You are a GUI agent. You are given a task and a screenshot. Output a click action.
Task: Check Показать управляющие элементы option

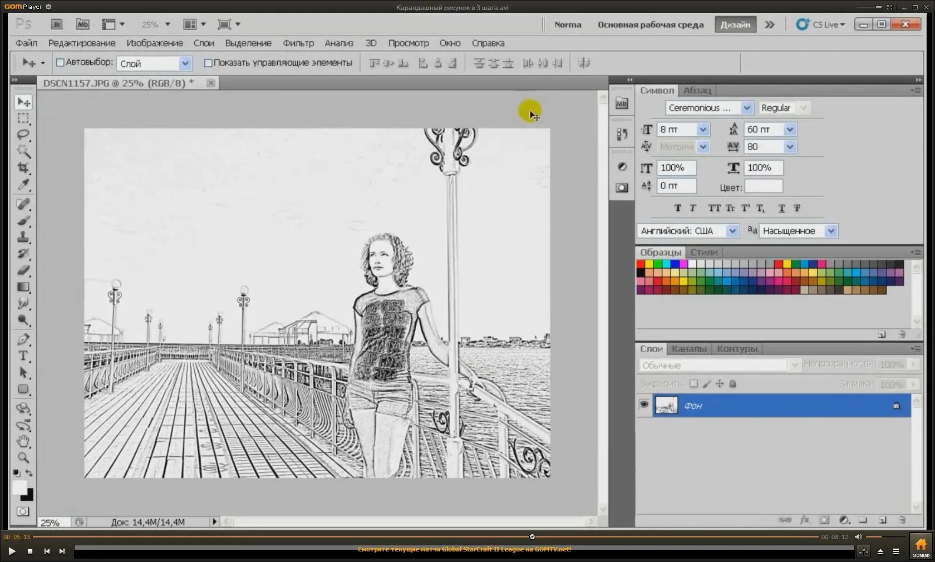[x=208, y=63]
